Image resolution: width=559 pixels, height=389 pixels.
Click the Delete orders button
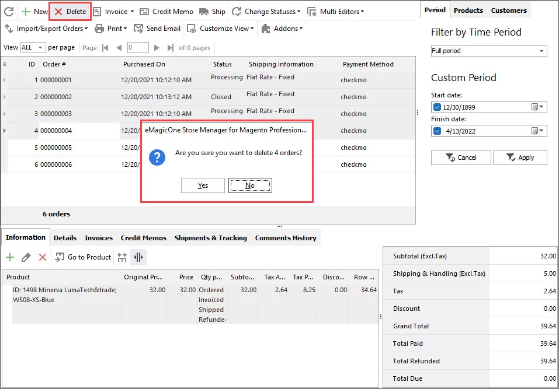[70, 12]
